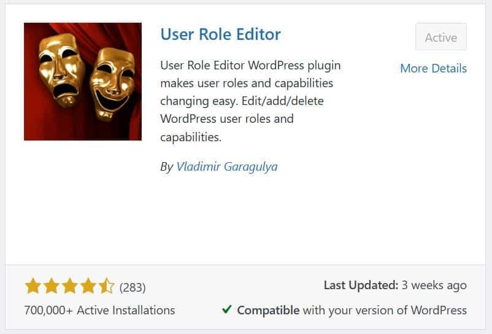The height and width of the screenshot is (334, 492).
Task: Click the plugin description paragraph
Action: coord(250,101)
